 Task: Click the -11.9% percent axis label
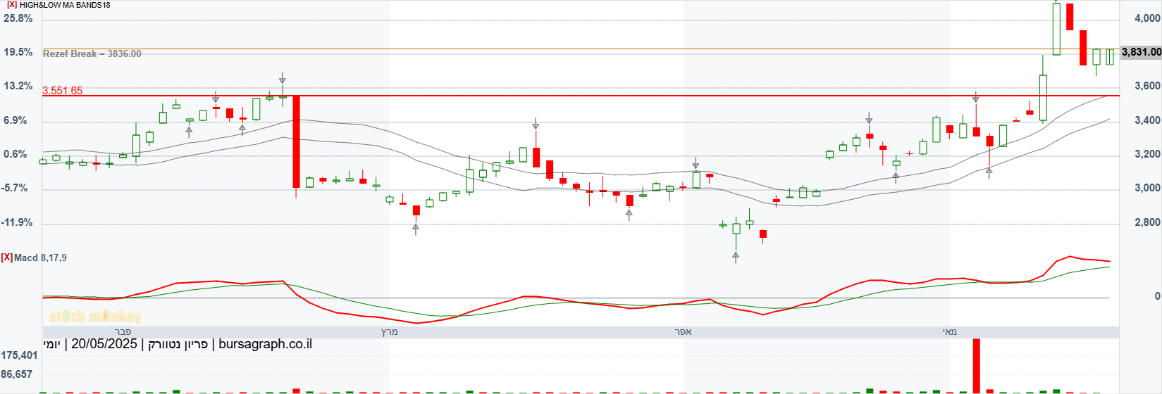pyautogui.click(x=17, y=222)
